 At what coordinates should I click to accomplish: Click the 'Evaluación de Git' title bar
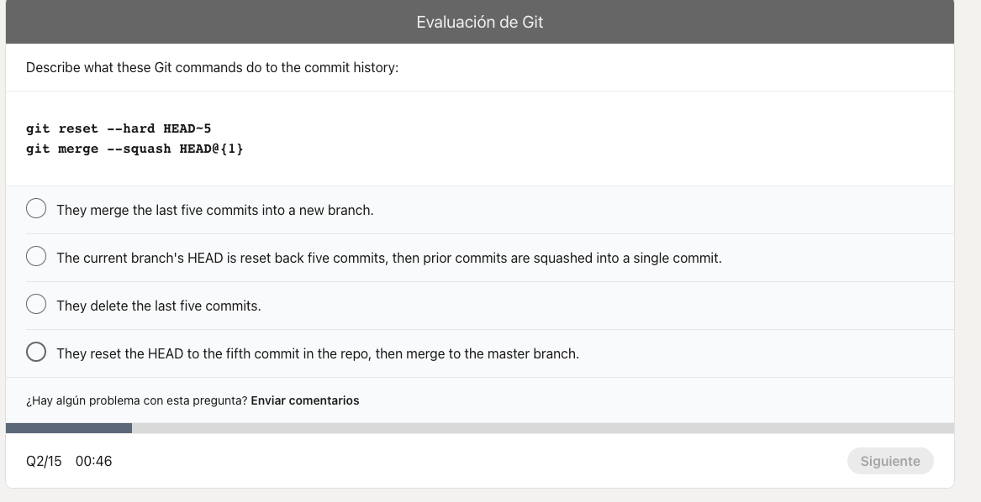479,22
